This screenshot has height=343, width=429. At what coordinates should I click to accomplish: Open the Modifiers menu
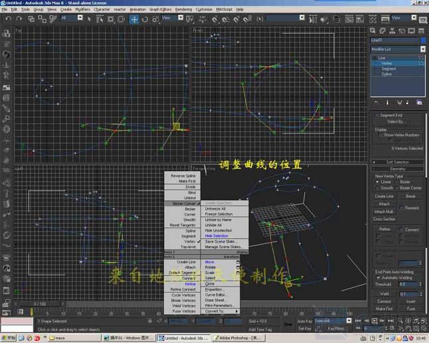pos(82,9)
